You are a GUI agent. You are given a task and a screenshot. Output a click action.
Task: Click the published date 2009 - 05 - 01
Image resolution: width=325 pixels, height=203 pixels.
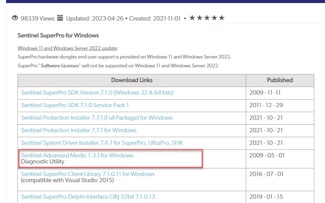pyautogui.click(x=267, y=155)
